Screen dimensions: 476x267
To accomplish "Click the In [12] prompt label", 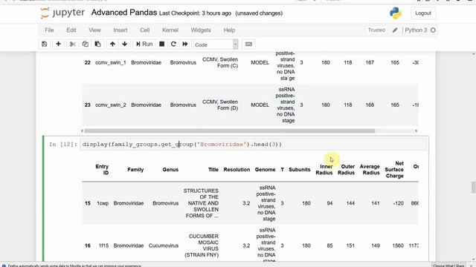I will click(62, 145).
